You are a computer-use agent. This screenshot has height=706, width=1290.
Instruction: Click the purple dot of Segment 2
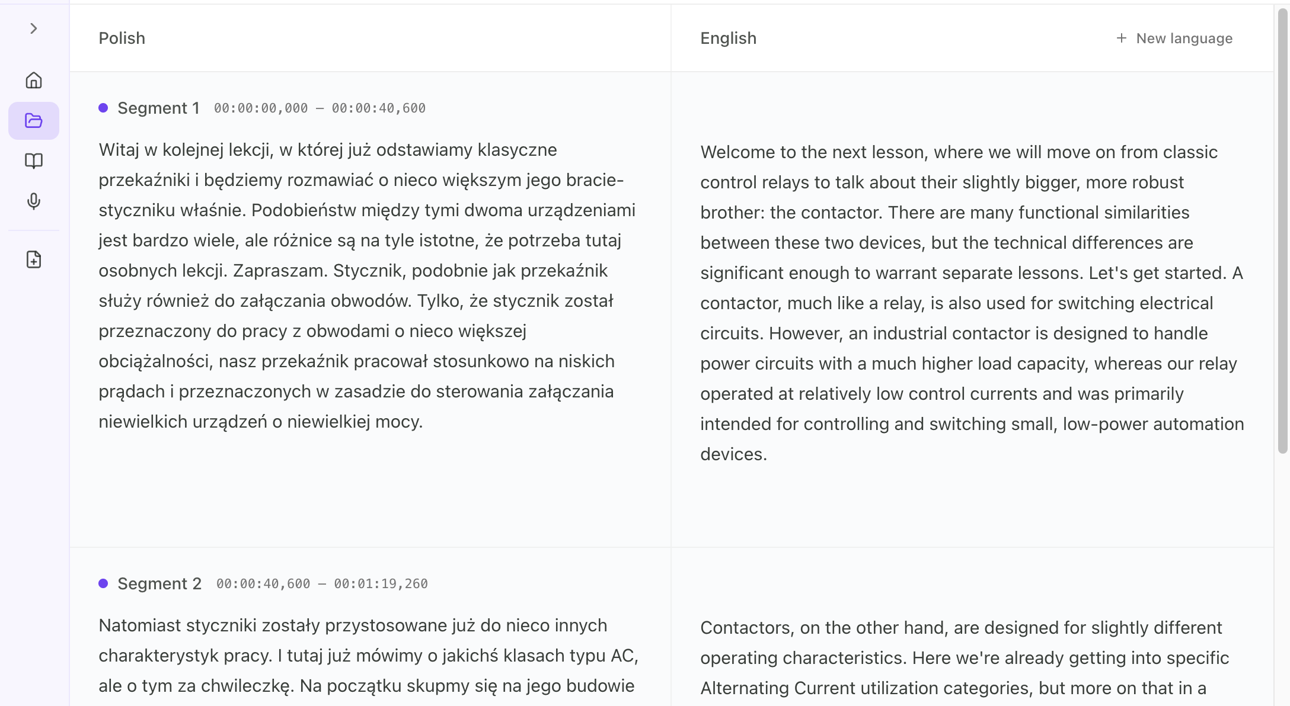[x=103, y=583]
